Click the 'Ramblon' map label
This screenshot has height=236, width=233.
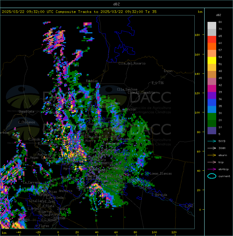[x=92, y=81]
